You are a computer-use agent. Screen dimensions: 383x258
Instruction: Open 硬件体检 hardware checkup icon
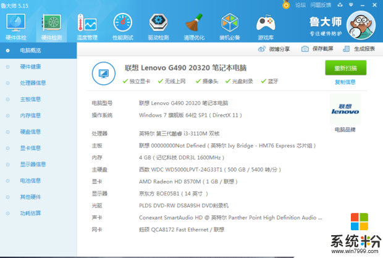[x=16, y=23]
